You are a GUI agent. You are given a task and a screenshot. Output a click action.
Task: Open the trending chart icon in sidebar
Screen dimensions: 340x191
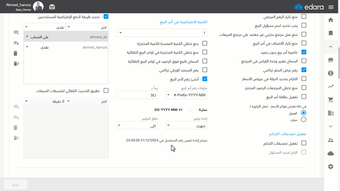[x=331, y=86]
